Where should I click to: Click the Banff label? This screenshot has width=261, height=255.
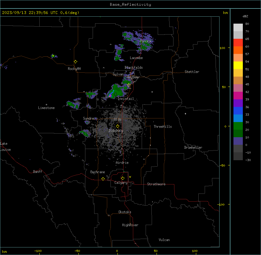38,172
